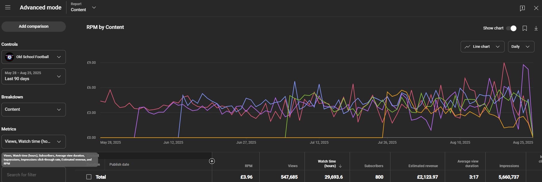Click the Total estimated revenue £2,123.97
542x182 pixels.
(x=427, y=177)
